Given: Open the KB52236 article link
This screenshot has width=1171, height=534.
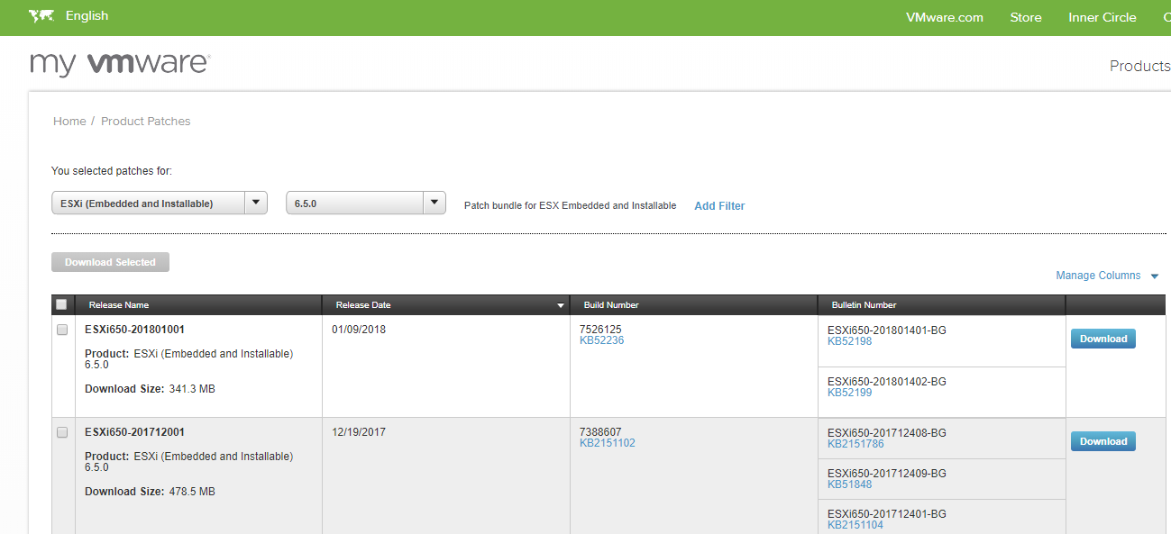Looking at the screenshot, I should [x=601, y=340].
